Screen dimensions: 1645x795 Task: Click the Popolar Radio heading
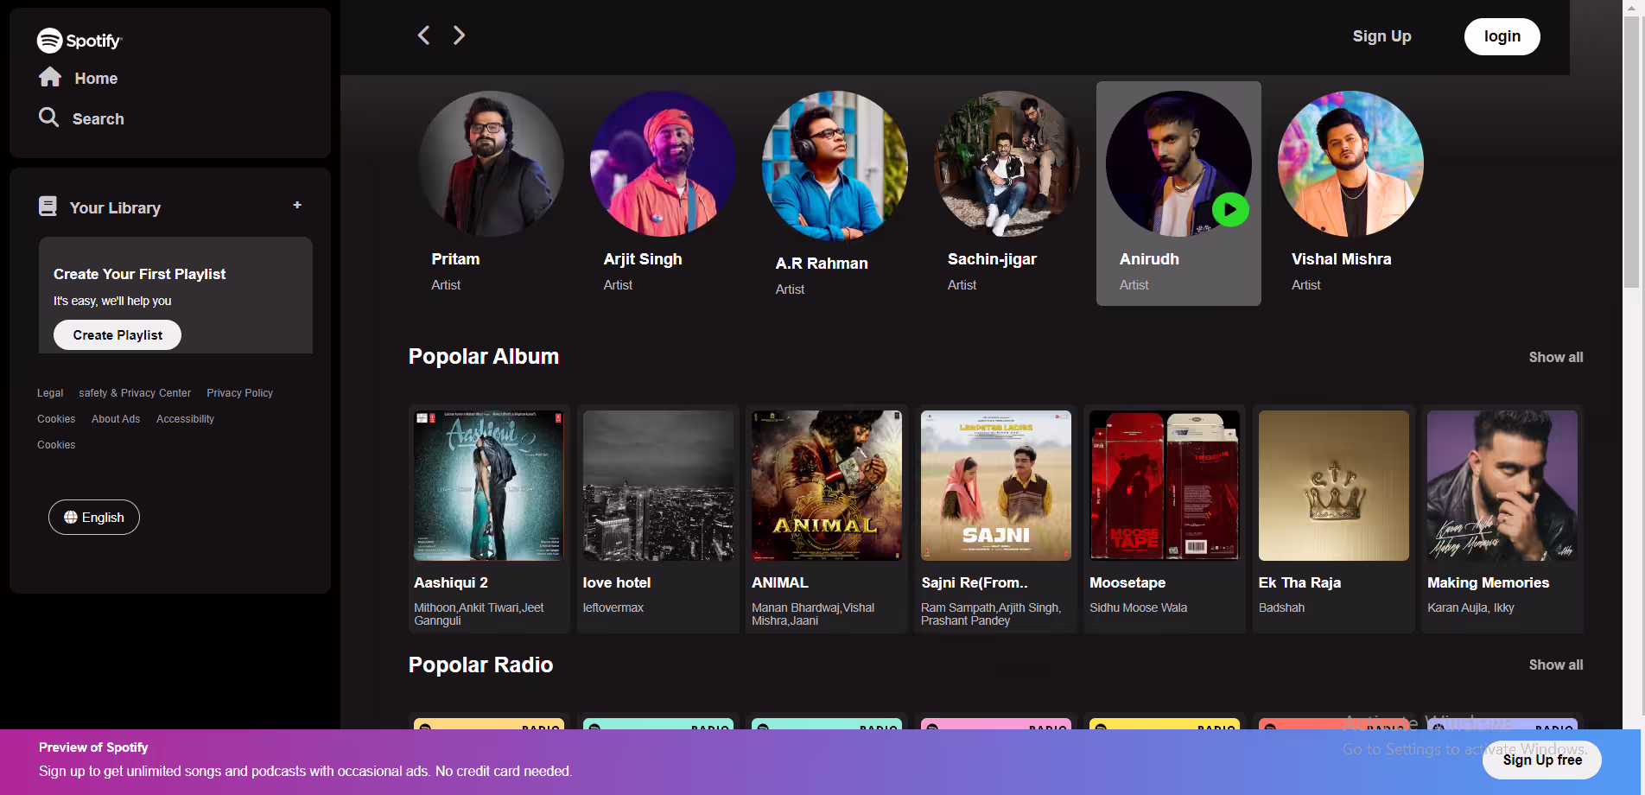tap(480, 665)
